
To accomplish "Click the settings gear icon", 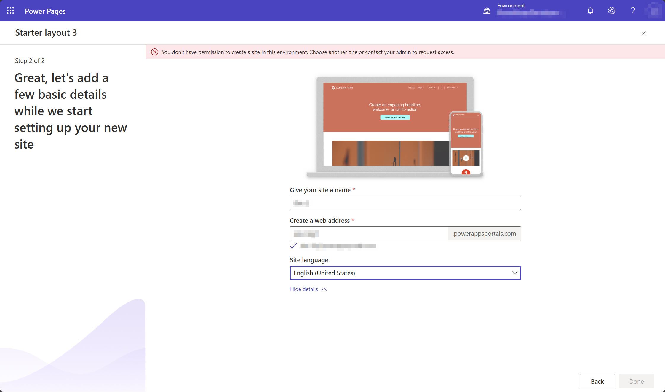I will point(611,10).
